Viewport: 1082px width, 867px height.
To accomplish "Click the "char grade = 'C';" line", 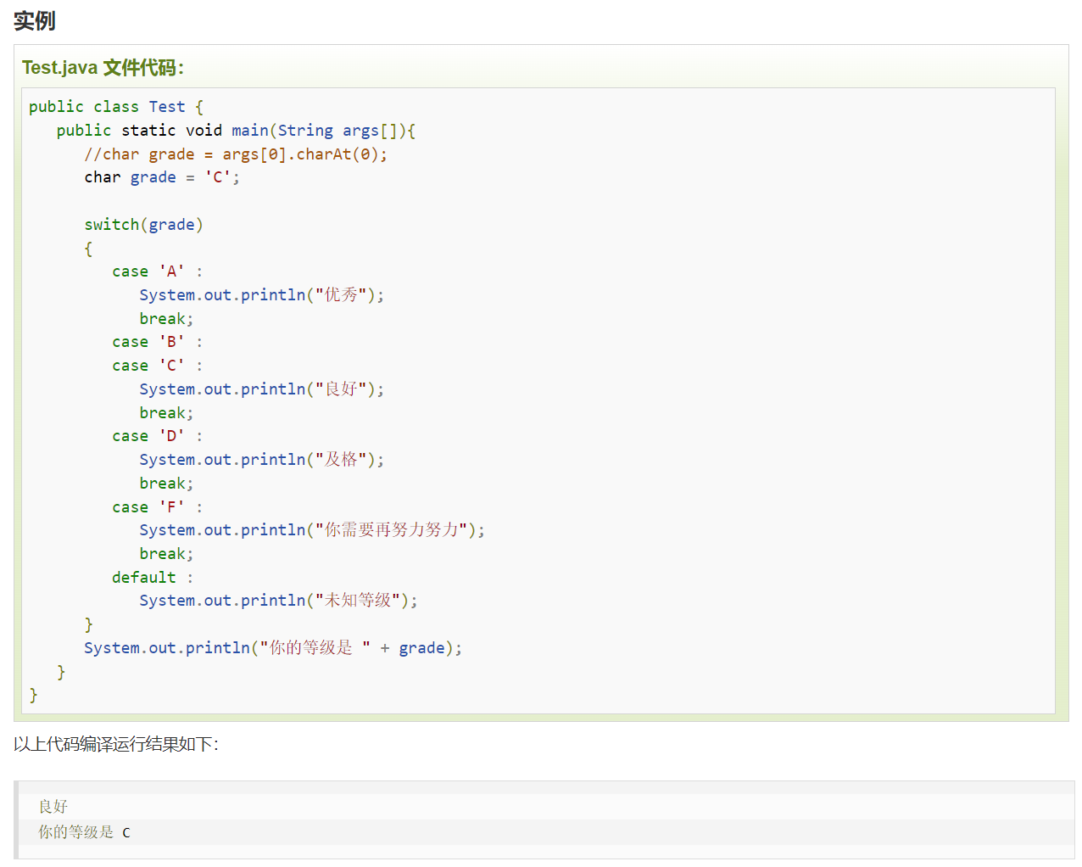I will pyautogui.click(x=161, y=177).
